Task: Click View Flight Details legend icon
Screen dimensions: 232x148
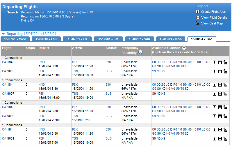Action: [x=197, y=17]
